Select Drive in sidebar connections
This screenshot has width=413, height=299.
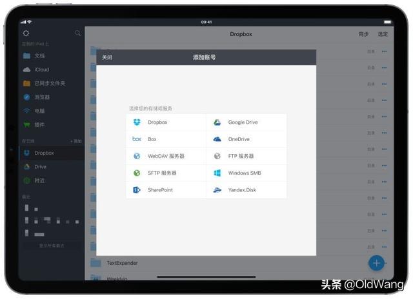(x=52, y=167)
